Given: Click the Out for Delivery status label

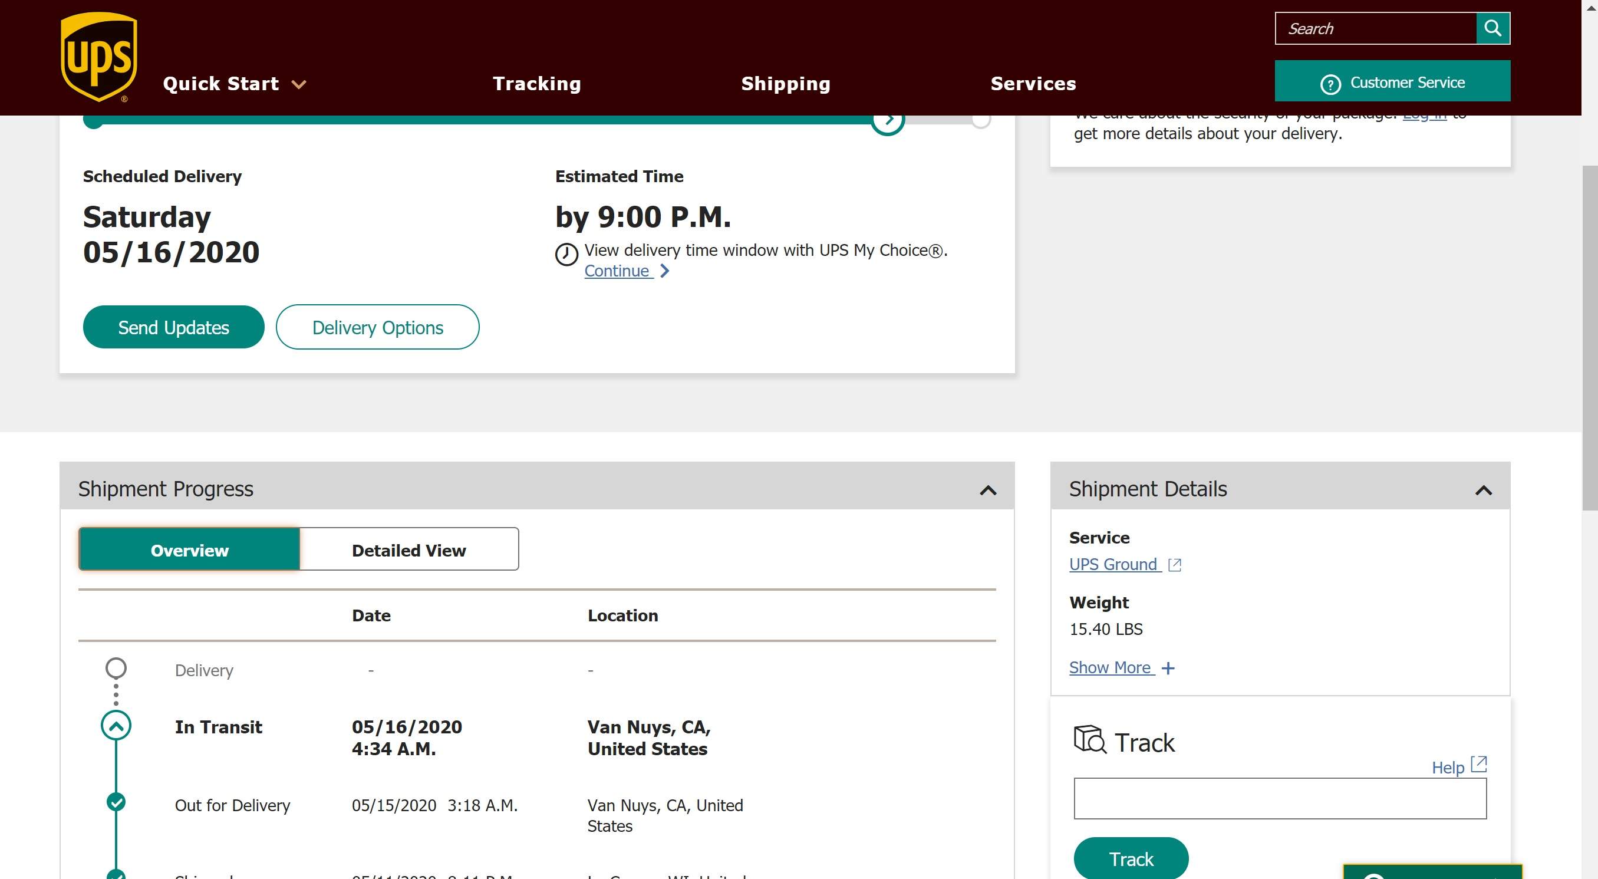Looking at the screenshot, I should (x=232, y=805).
